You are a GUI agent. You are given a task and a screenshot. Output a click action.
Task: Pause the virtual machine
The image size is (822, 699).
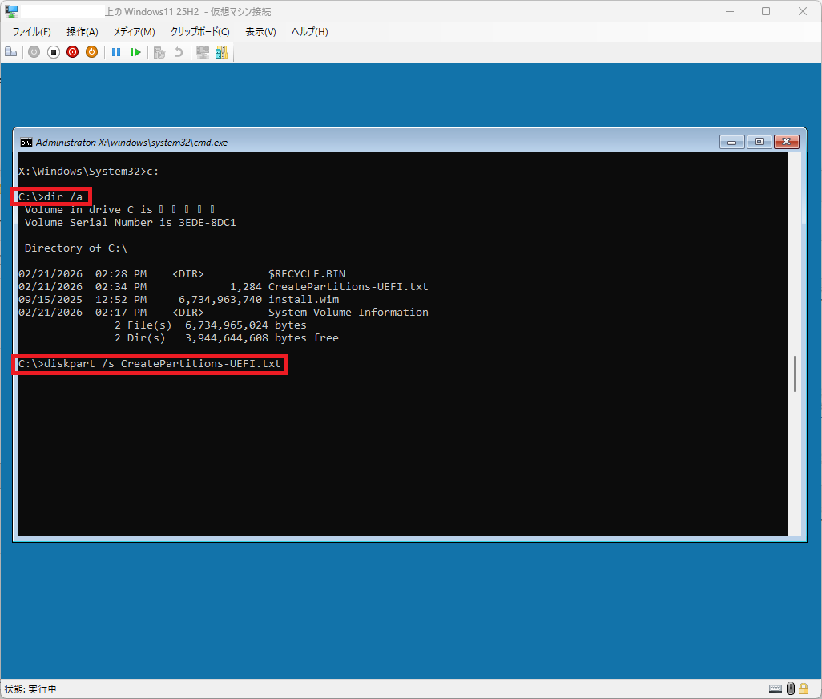116,52
